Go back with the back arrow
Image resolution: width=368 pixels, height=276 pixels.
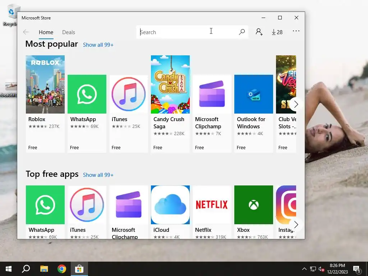26,32
